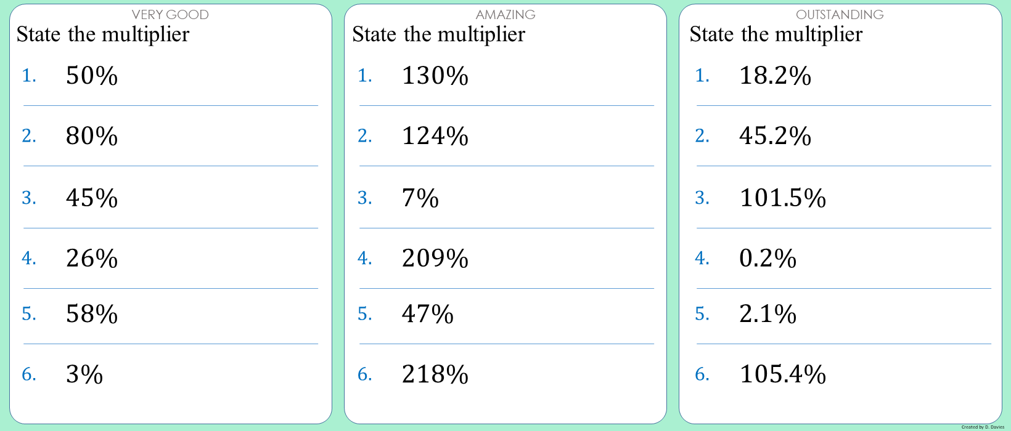Click the 26% question
This screenshot has height=431, width=1011.
point(92,259)
